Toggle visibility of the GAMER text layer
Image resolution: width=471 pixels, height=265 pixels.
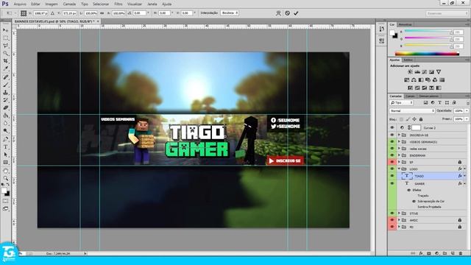click(x=392, y=183)
